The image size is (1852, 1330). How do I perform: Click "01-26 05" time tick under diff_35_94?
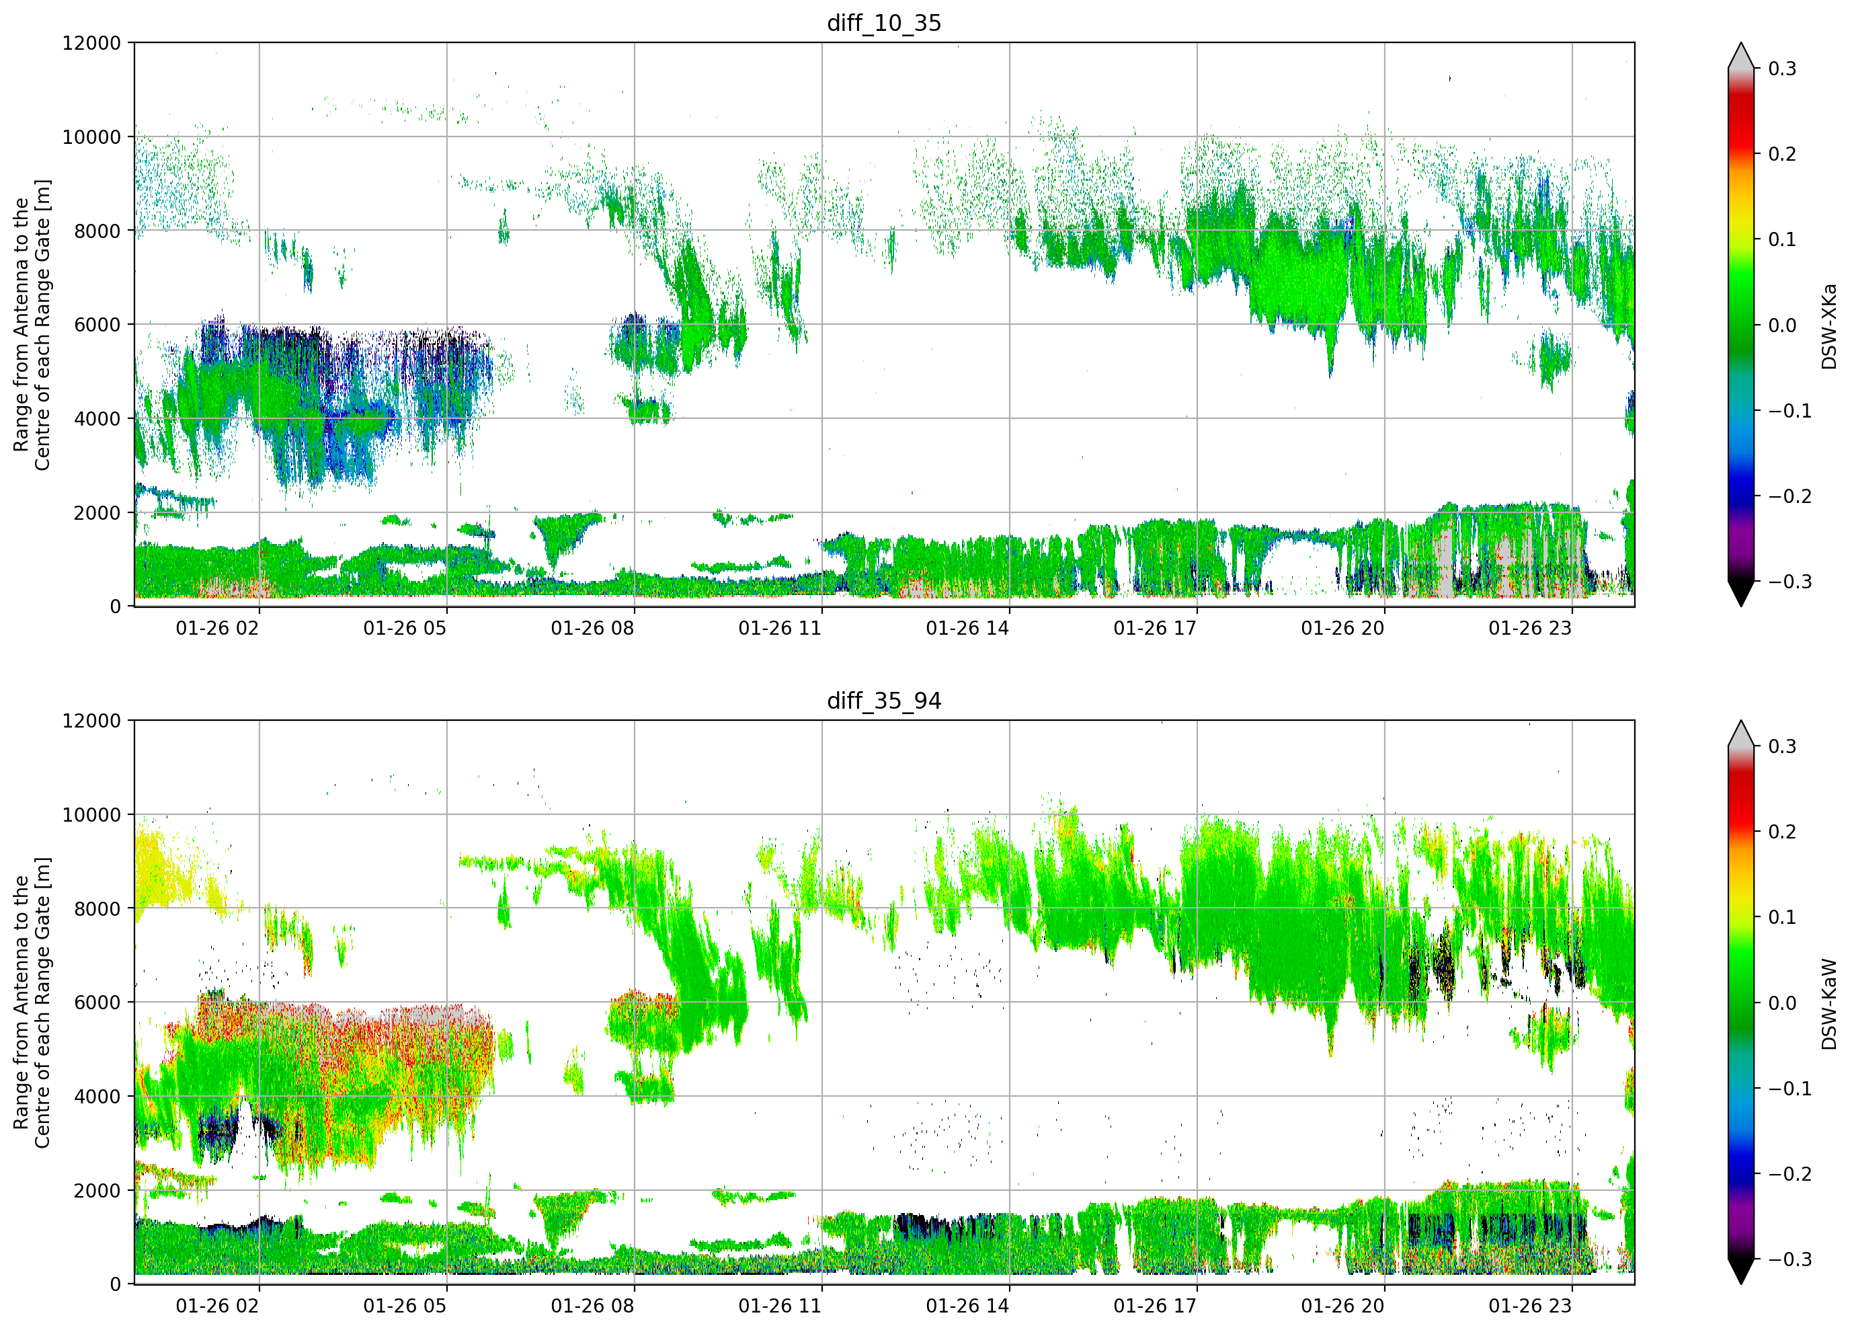tap(405, 1306)
